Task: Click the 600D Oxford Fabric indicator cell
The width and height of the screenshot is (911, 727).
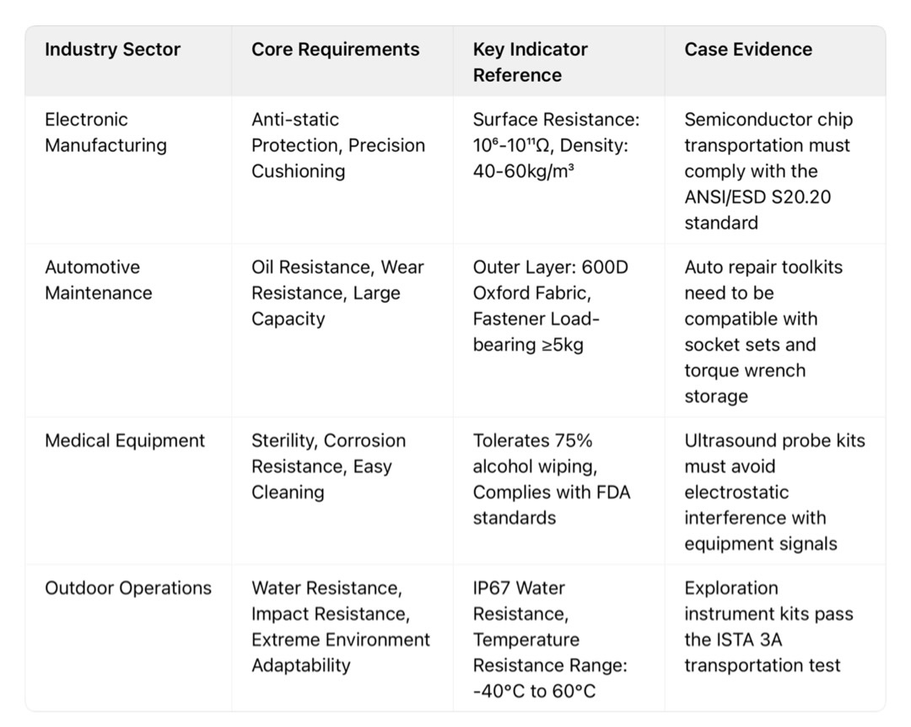Action: click(550, 305)
